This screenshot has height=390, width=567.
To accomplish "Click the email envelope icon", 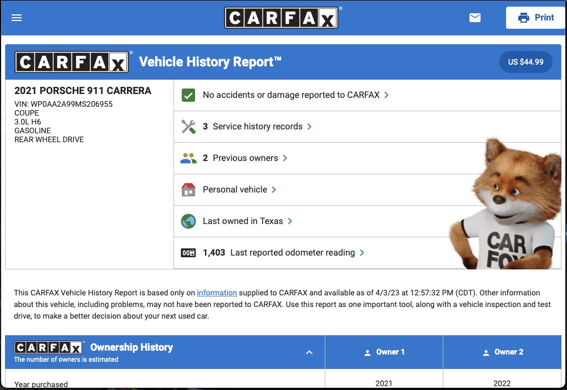I will 475,17.
